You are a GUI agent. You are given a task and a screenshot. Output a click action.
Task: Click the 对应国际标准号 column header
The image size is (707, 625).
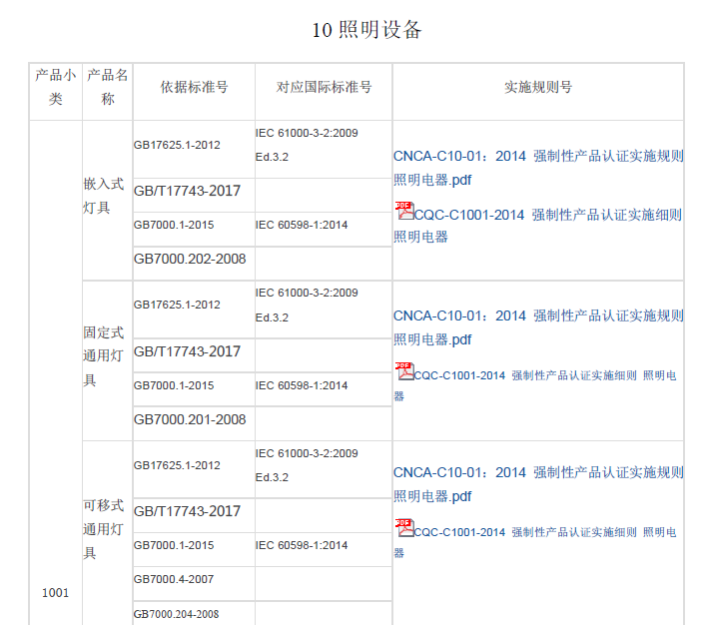coord(324,88)
